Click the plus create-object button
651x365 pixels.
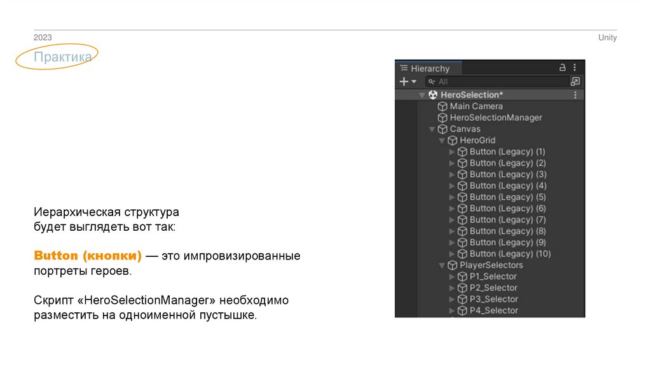pyautogui.click(x=403, y=81)
